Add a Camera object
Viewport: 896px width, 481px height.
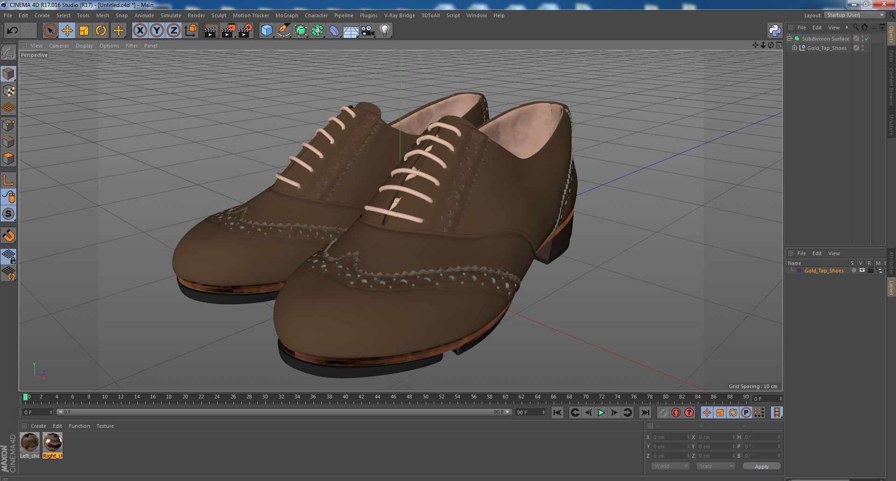pos(367,31)
